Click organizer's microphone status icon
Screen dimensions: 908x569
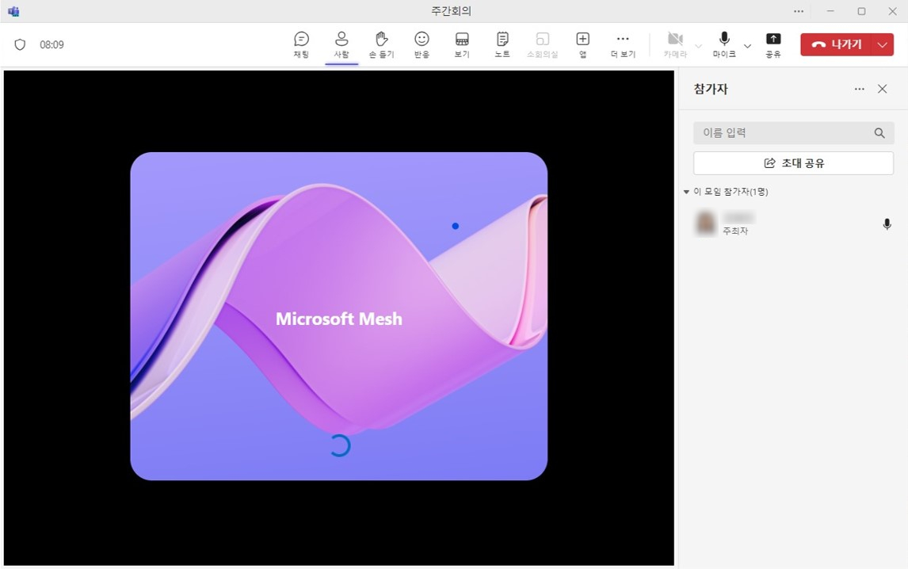coord(887,224)
